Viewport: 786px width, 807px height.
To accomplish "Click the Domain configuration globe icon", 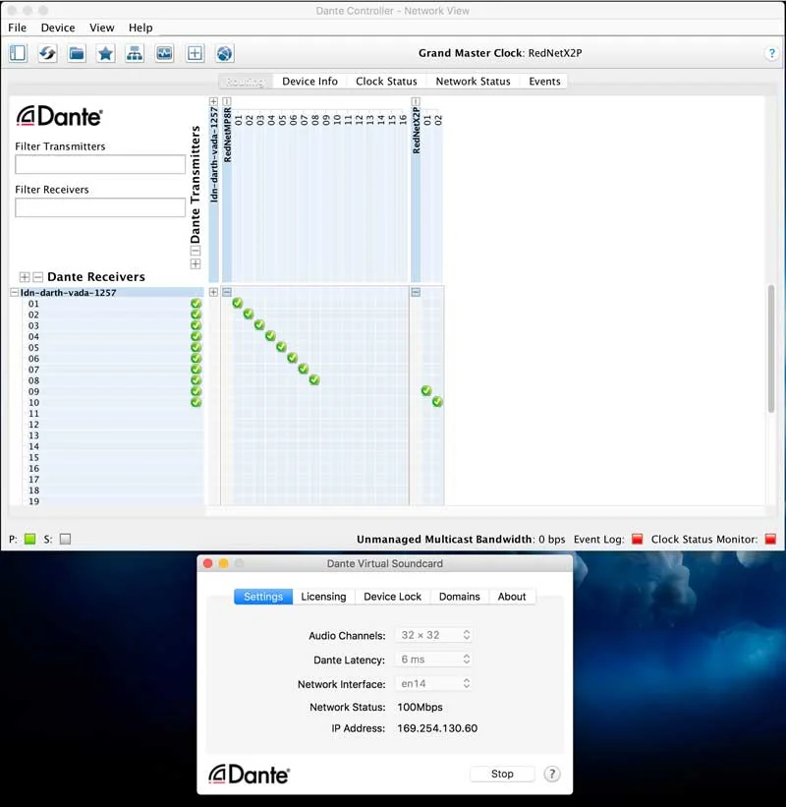I will point(224,53).
